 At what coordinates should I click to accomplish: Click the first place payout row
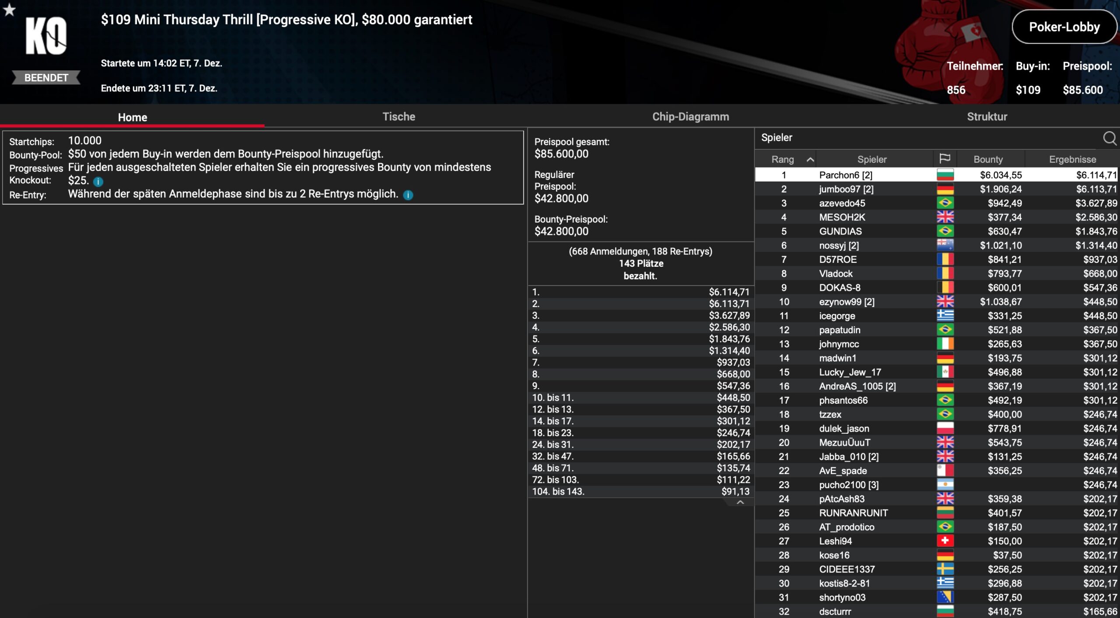(640, 292)
